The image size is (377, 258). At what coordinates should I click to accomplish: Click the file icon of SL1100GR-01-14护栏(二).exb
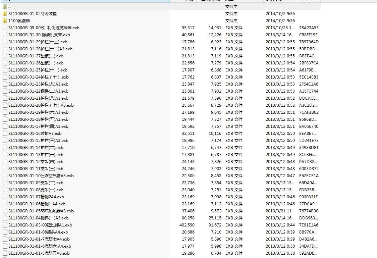(x=5, y=147)
